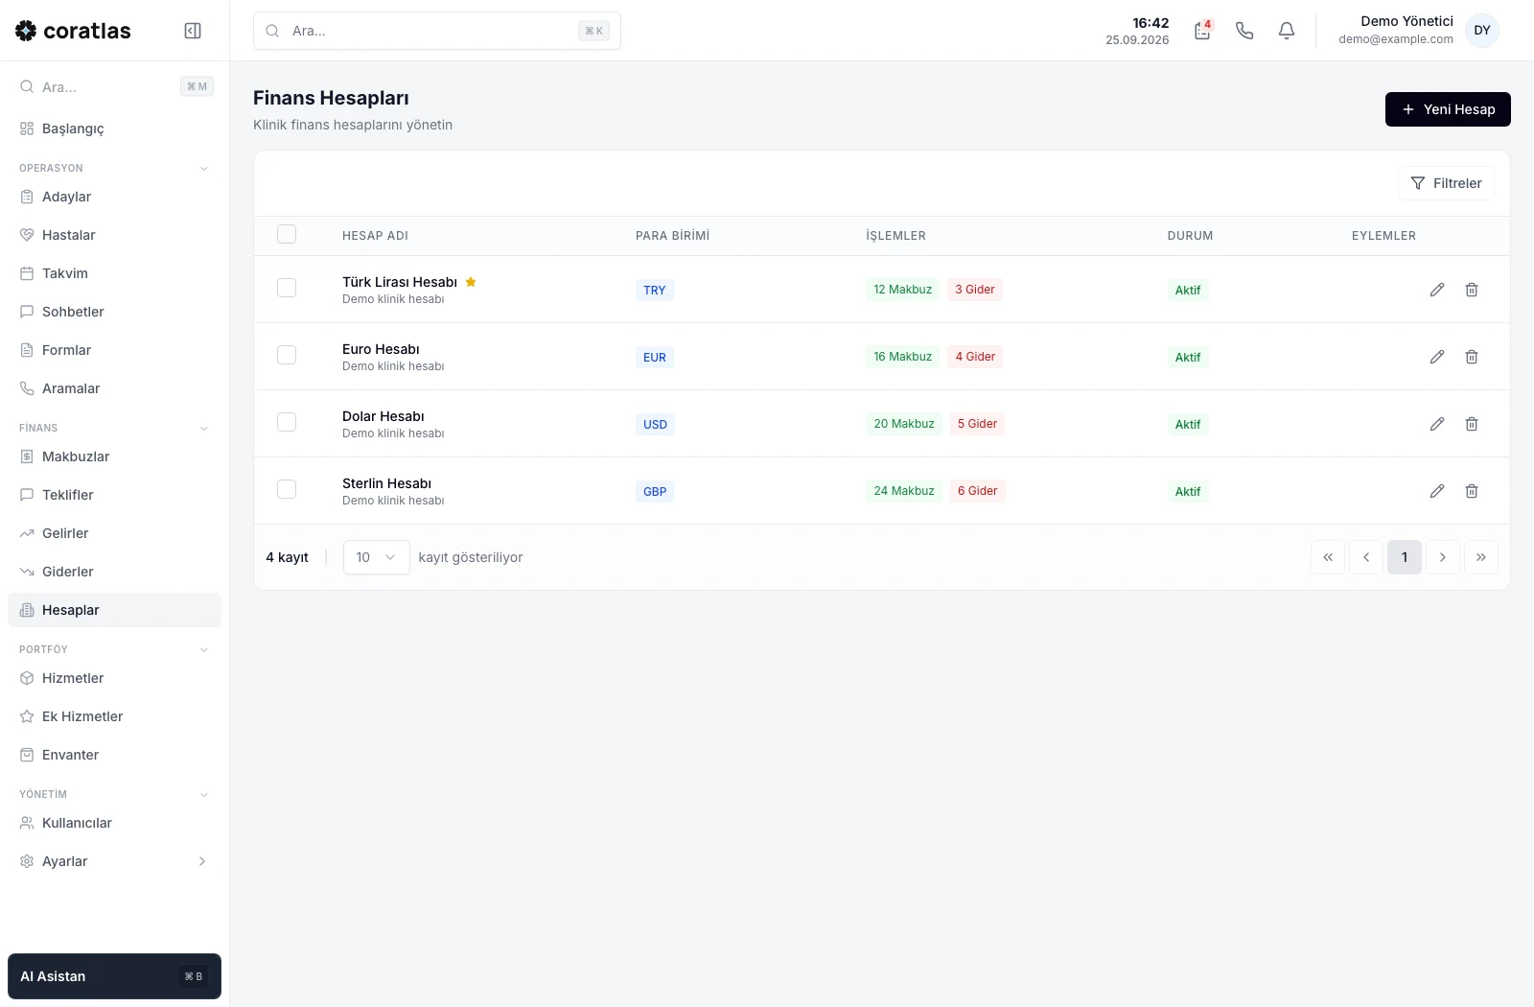This screenshot has height=1007, width=1534.
Task: Open the phone calls icon in header
Action: click(x=1244, y=31)
